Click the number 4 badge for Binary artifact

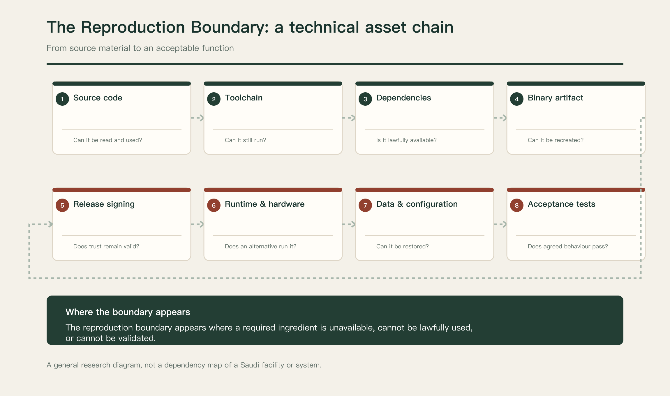tap(517, 99)
